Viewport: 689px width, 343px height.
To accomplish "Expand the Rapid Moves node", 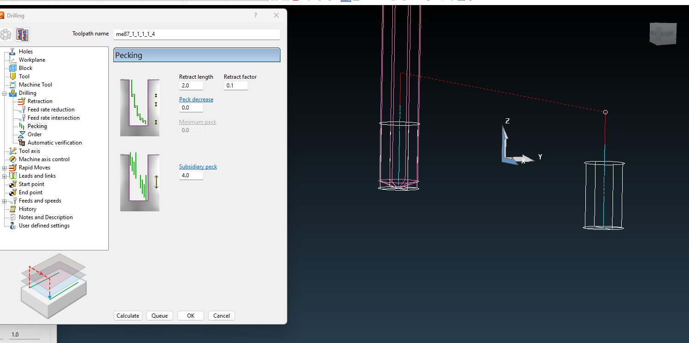I will tap(5, 168).
